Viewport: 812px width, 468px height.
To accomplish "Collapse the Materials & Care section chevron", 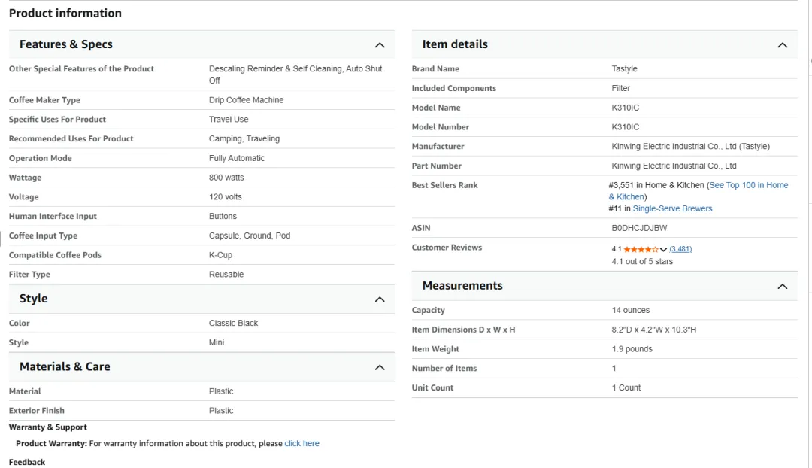I will pos(380,367).
